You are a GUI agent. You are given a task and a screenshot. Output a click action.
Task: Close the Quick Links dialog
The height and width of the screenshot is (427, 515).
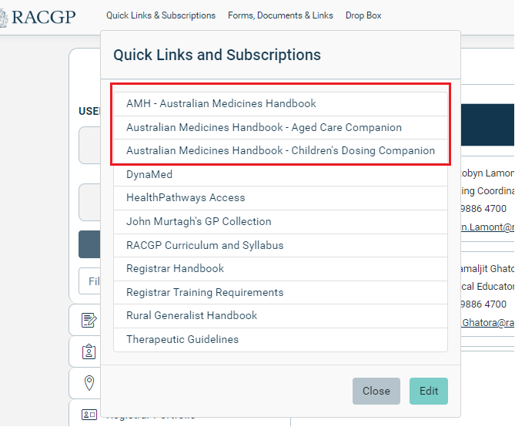(x=376, y=391)
